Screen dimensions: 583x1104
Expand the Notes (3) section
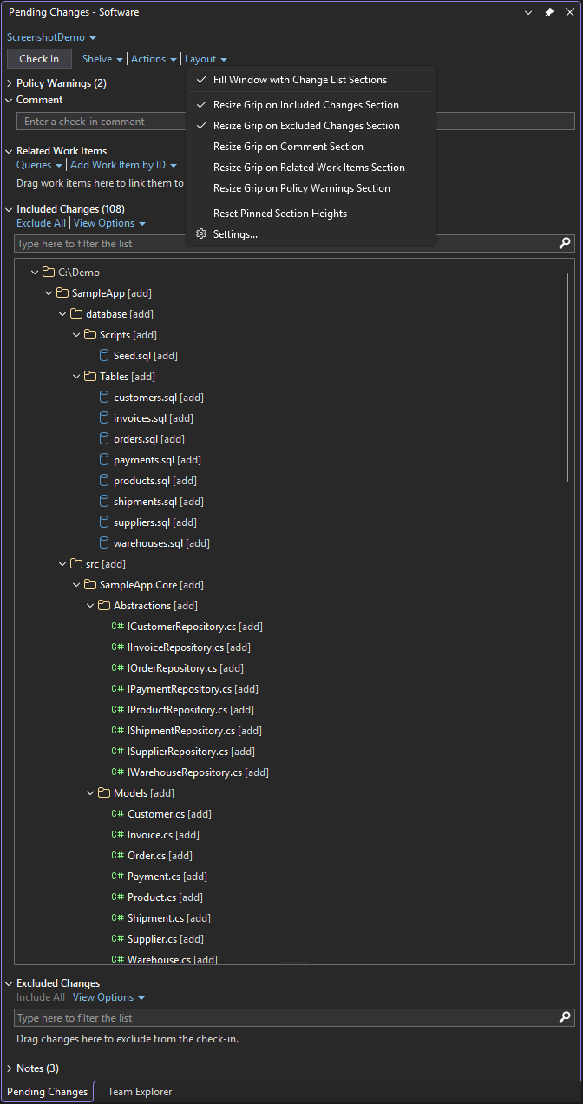pos(10,1068)
